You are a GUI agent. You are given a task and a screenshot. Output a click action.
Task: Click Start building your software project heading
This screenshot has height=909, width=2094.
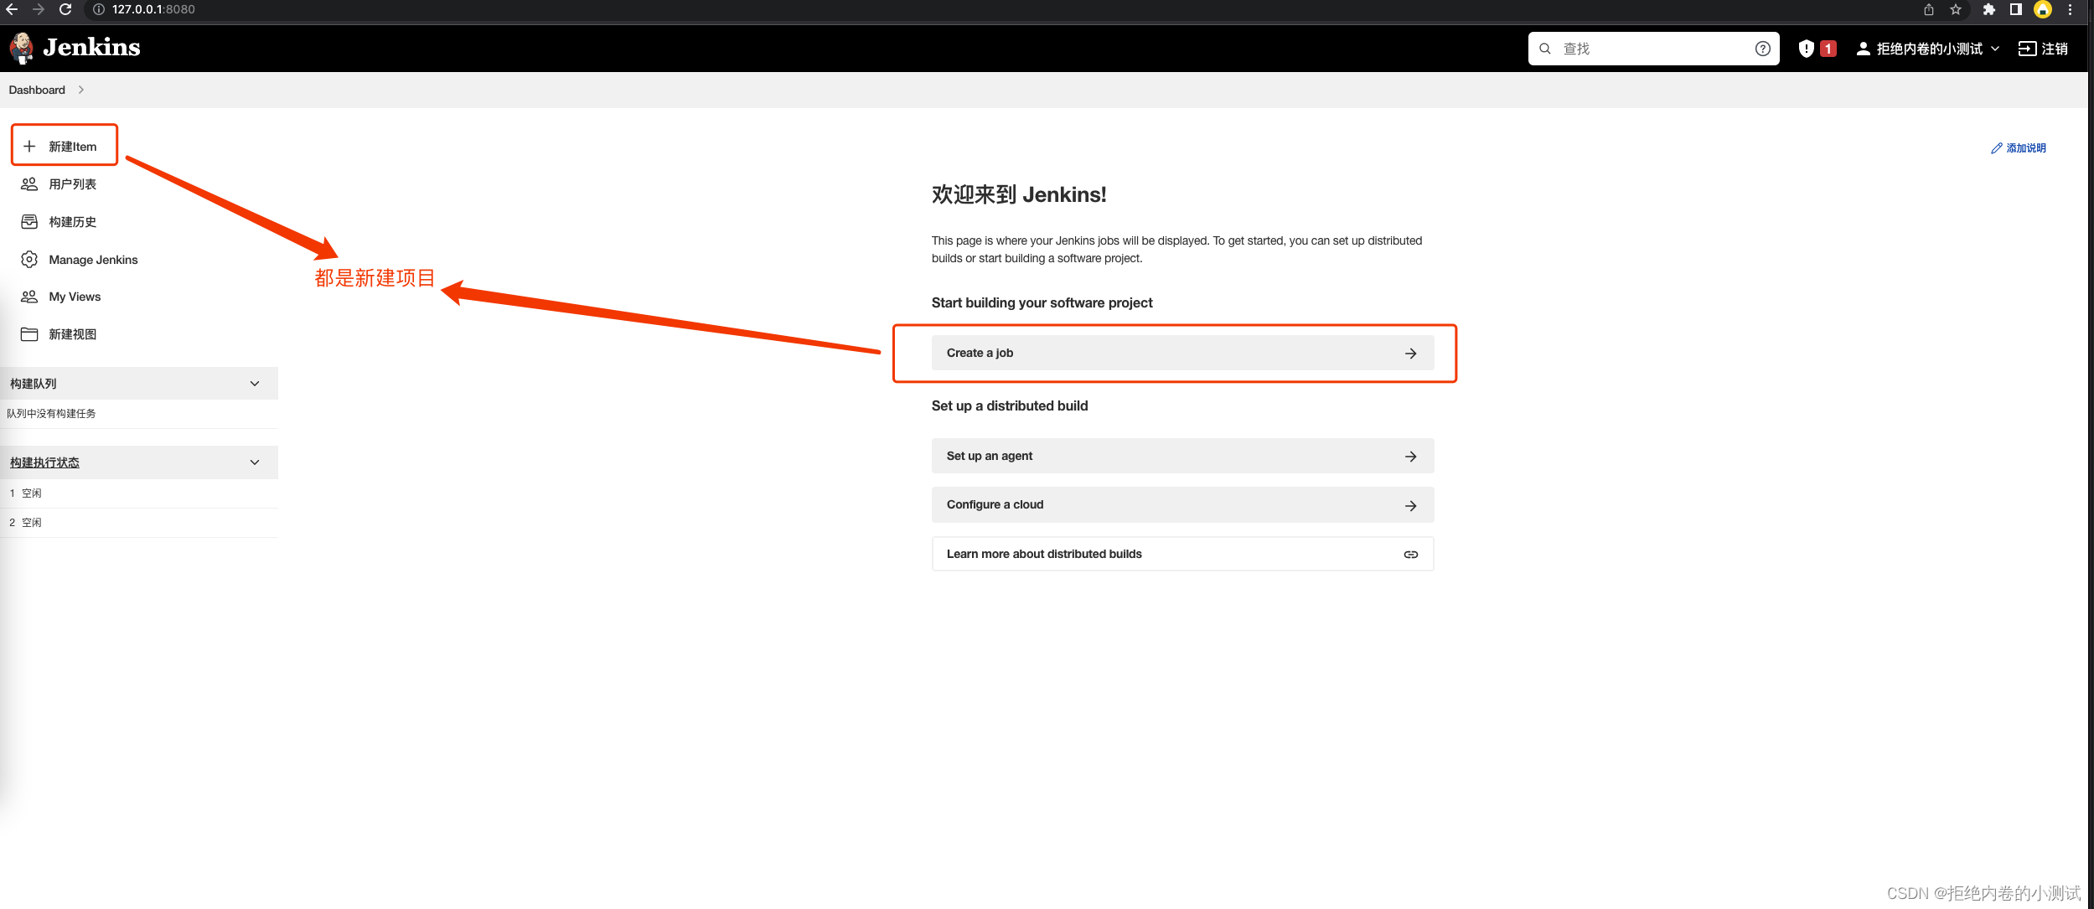(1042, 302)
